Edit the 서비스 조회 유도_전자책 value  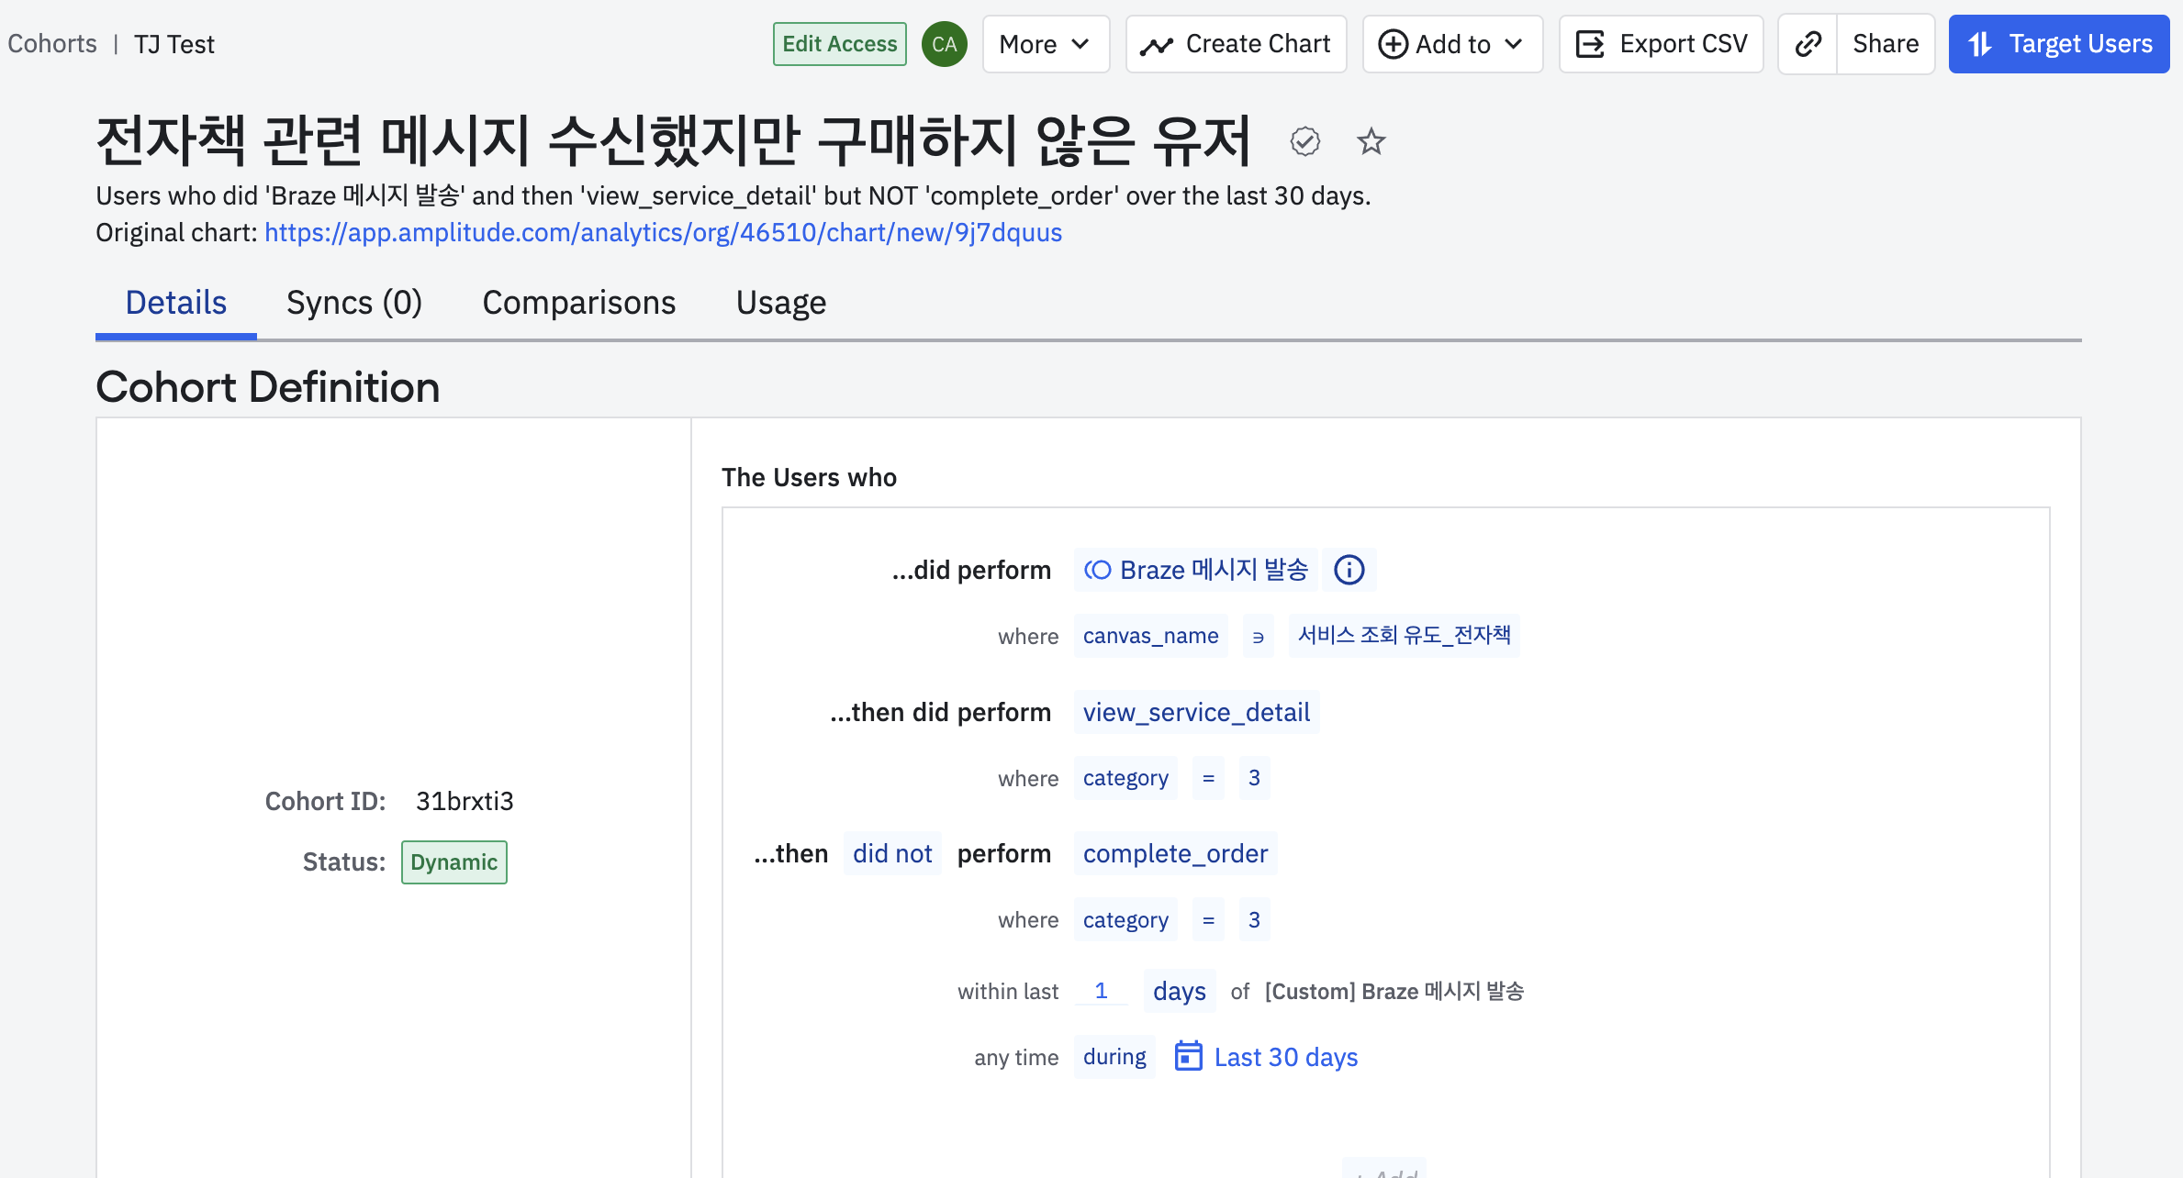pos(1405,636)
